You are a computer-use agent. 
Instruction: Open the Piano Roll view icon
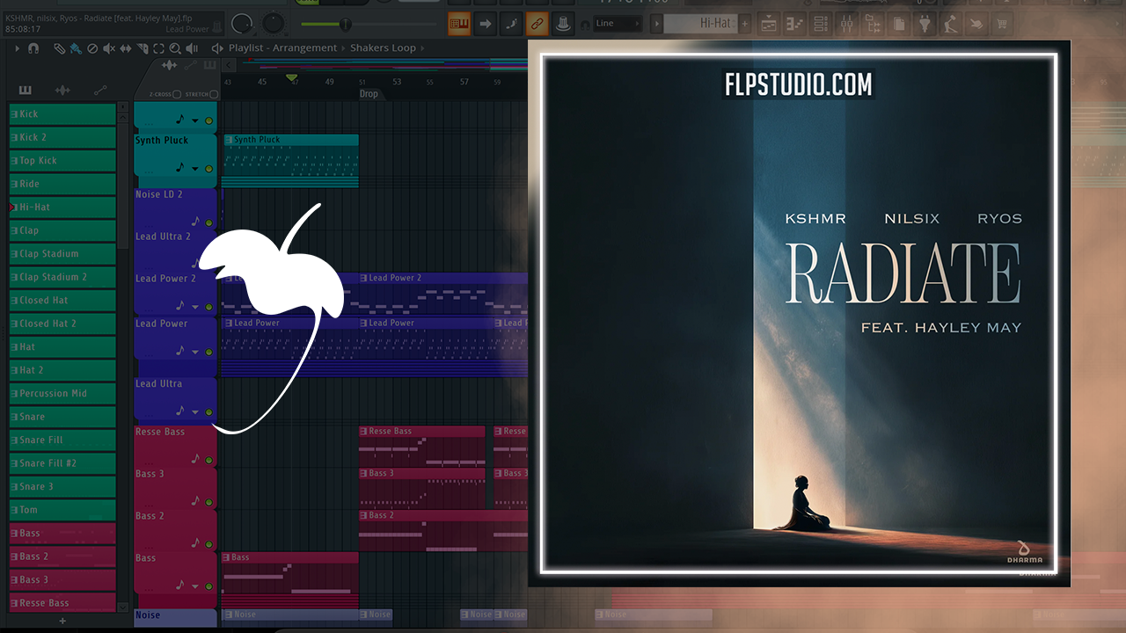click(793, 24)
